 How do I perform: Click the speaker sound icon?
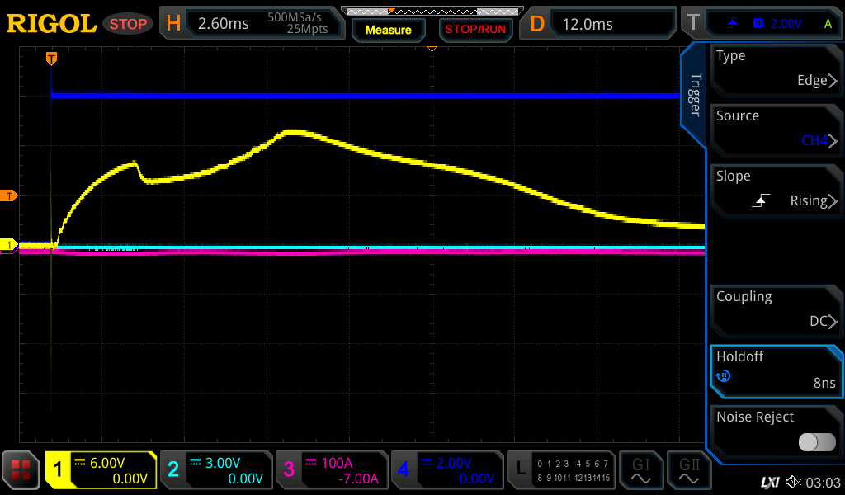point(793,481)
